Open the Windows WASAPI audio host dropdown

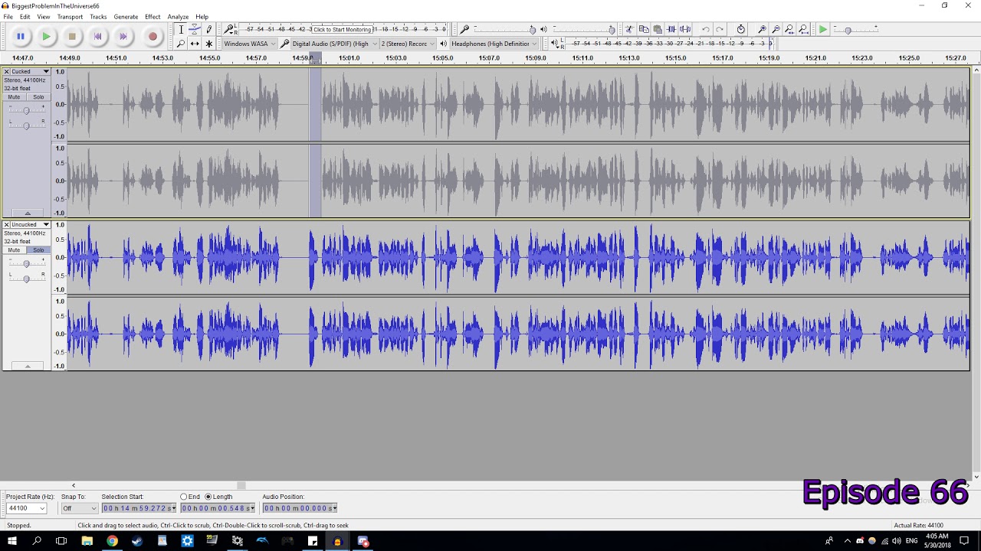(249, 44)
